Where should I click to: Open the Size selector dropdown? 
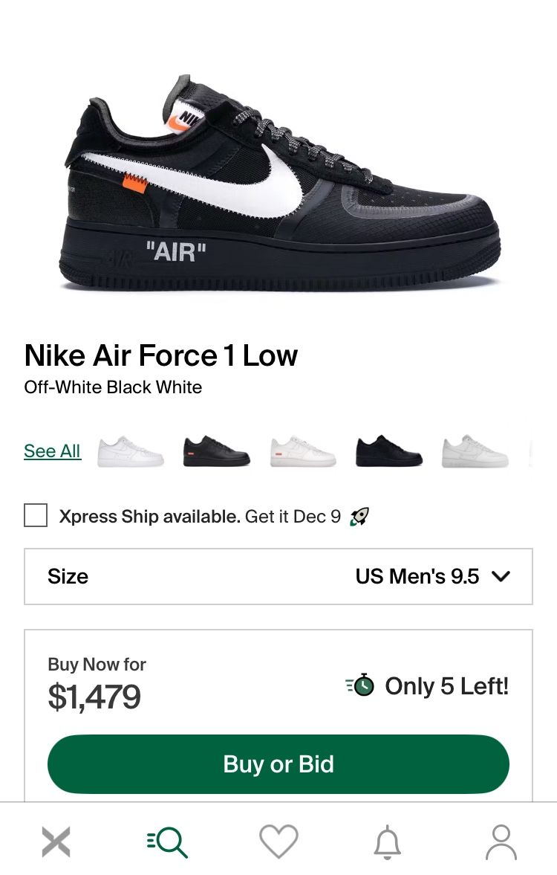tap(278, 577)
